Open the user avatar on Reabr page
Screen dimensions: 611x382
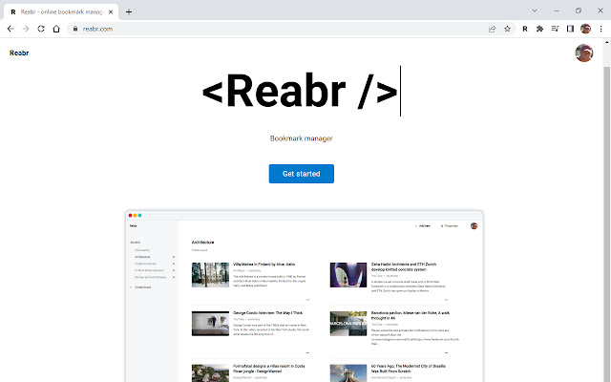[583, 53]
